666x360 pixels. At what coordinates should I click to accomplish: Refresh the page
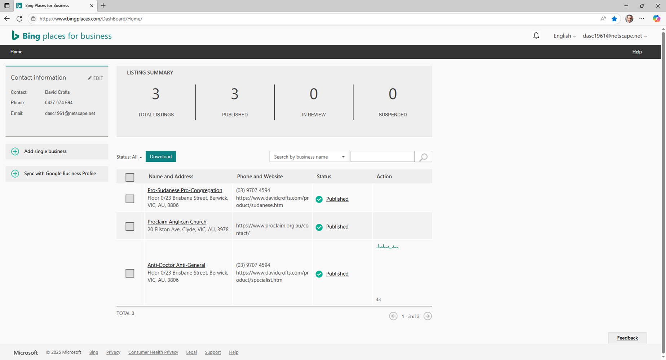(x=19, y=19)
